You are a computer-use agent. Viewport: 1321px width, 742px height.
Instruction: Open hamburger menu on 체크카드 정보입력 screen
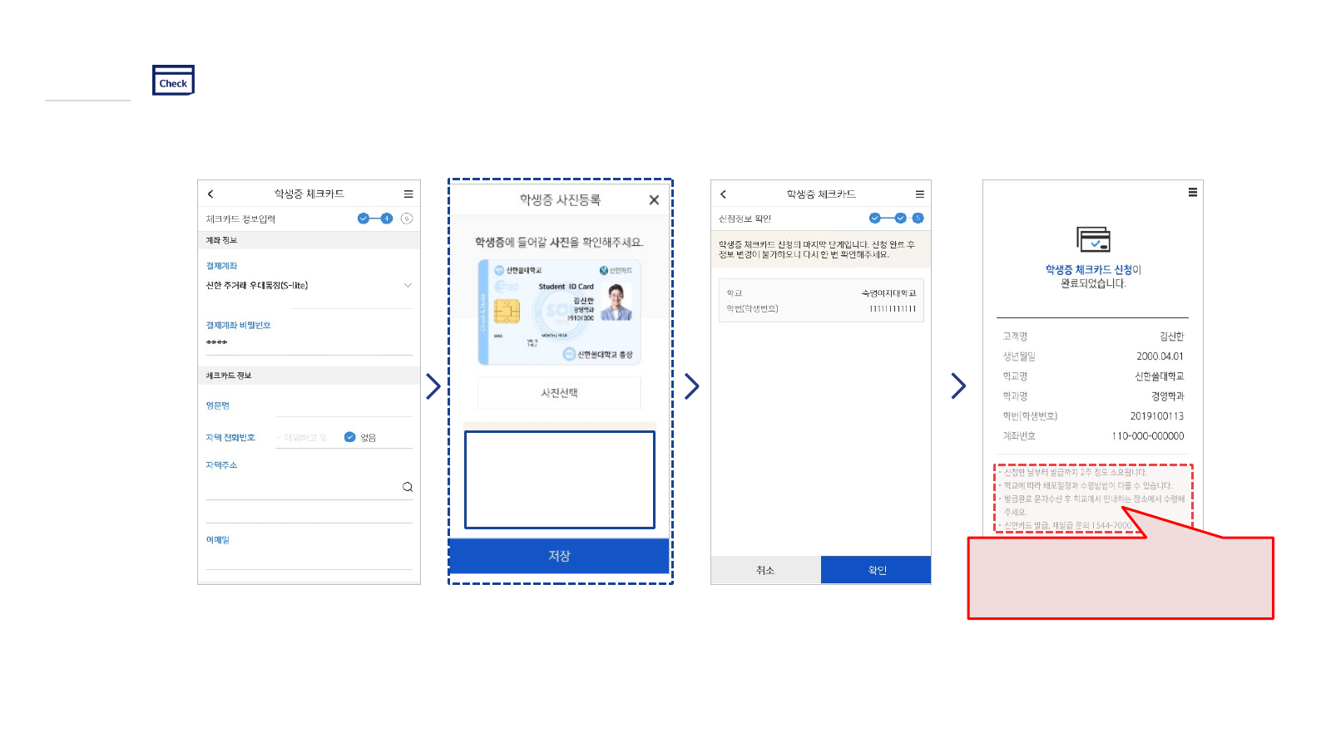coord(408,194)
